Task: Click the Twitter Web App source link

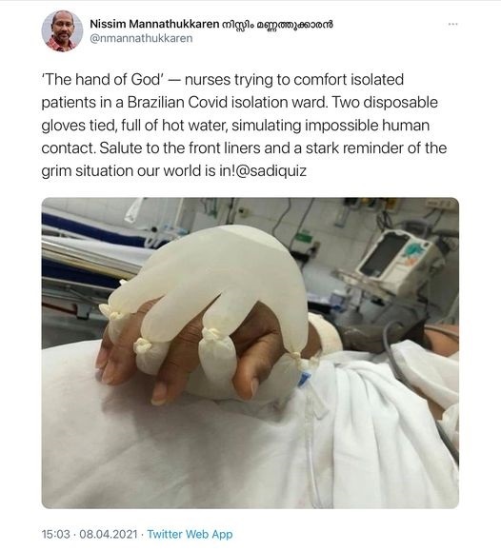Action: coord(190,534)
